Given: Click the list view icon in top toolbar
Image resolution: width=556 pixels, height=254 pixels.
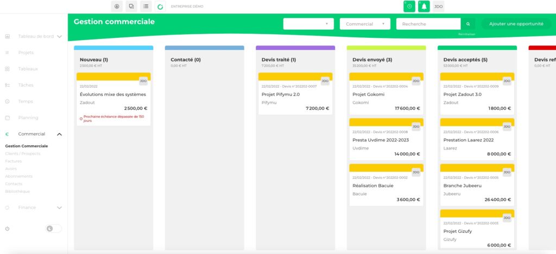Looking at the screenshot, I should pyautogui.click(x=146, y=6).
